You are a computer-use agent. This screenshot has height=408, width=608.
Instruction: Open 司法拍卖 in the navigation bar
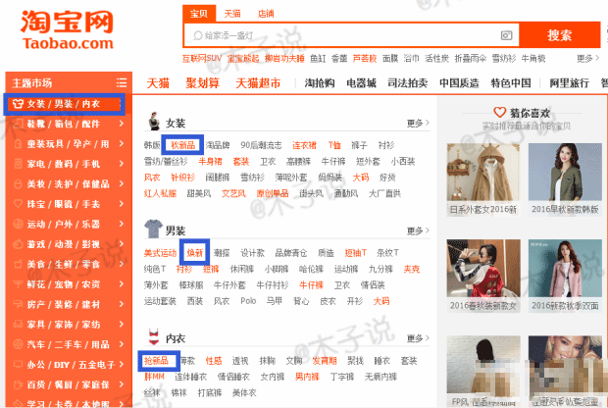click(x=408, y=83)
